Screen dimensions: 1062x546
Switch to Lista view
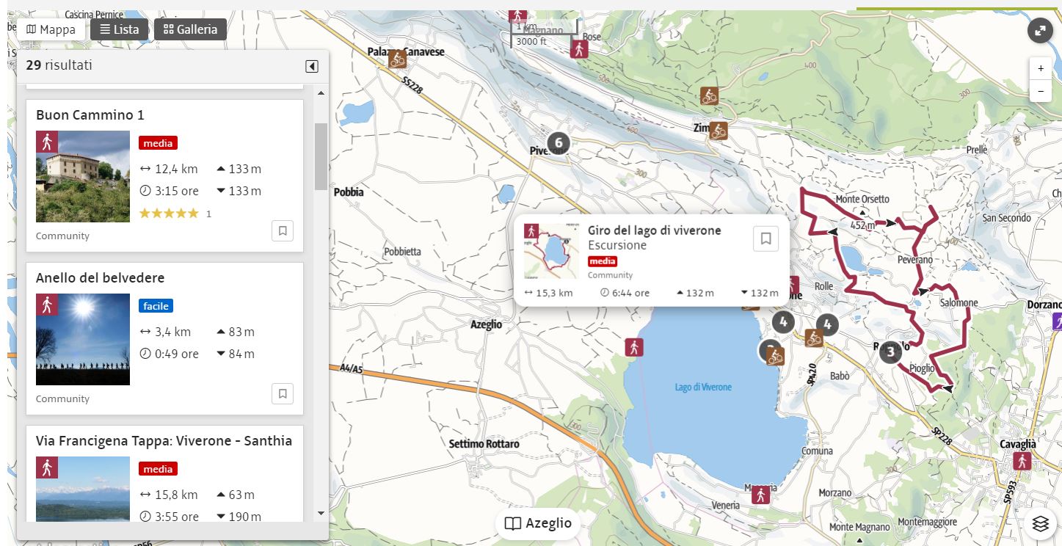click(120, 29)
